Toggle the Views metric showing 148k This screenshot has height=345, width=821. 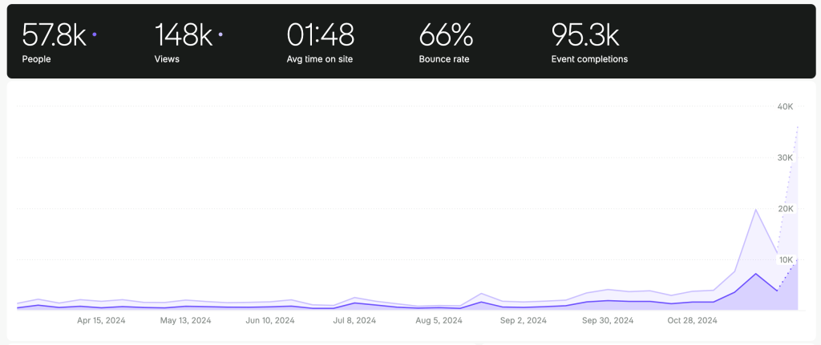click(183, 42)
